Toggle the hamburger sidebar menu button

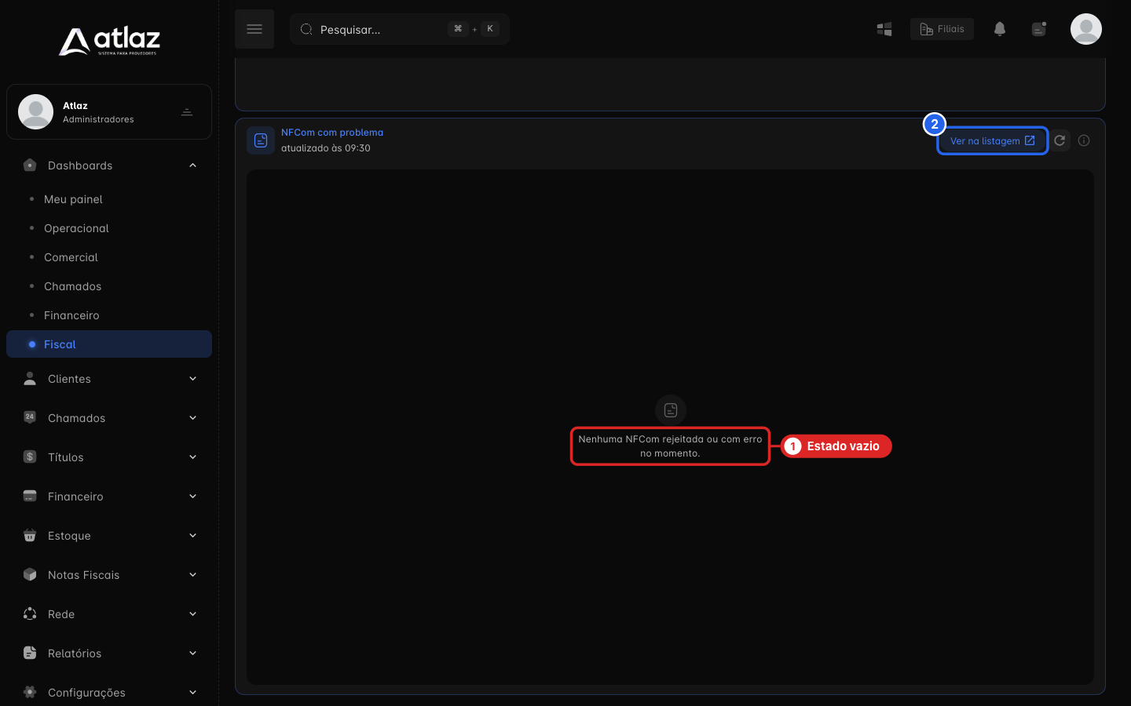point(254,29)
